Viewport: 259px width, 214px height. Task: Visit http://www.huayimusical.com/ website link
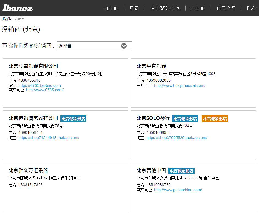pos(180,85)
